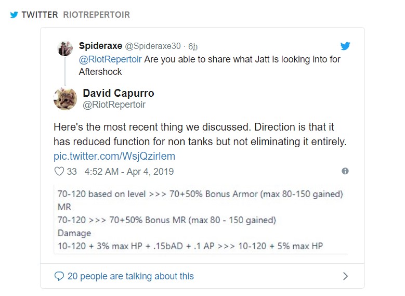The image size is (405, 296).
Task: Open David Capurro display name
Action: pos(119,93)
